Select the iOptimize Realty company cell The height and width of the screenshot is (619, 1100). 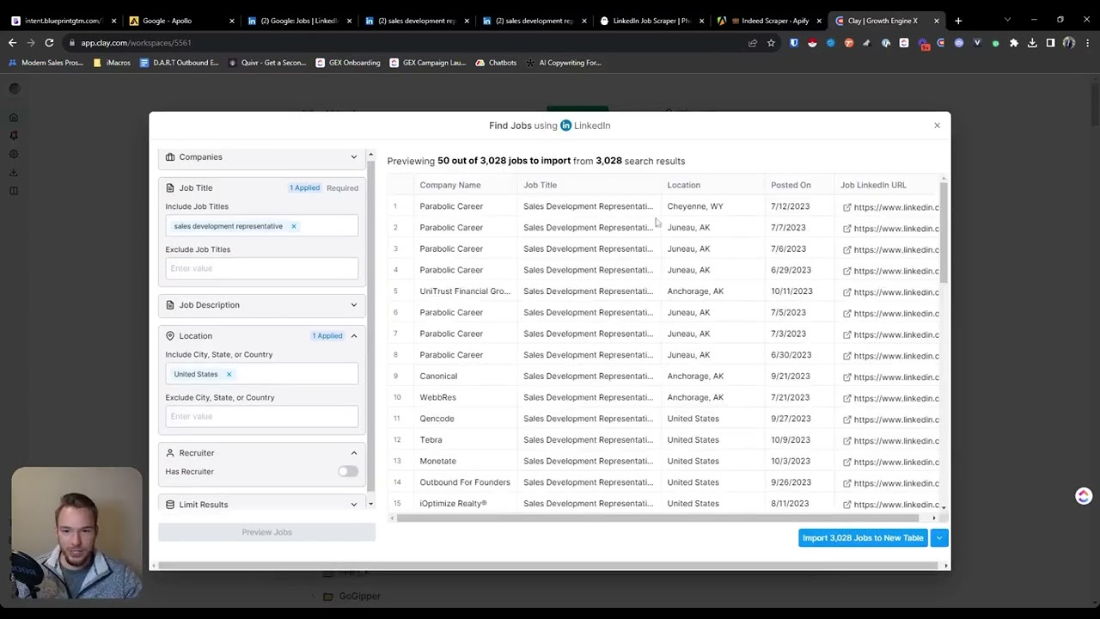click(x=465, y=504)
